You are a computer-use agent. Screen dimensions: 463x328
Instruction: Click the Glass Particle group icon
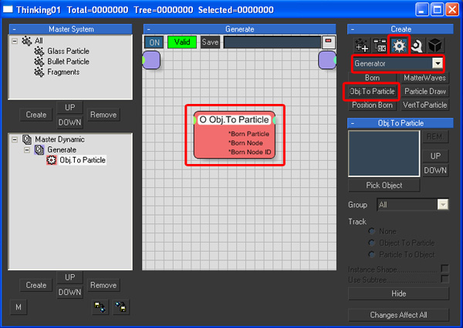pyautogui.click(x=39, y=52)
